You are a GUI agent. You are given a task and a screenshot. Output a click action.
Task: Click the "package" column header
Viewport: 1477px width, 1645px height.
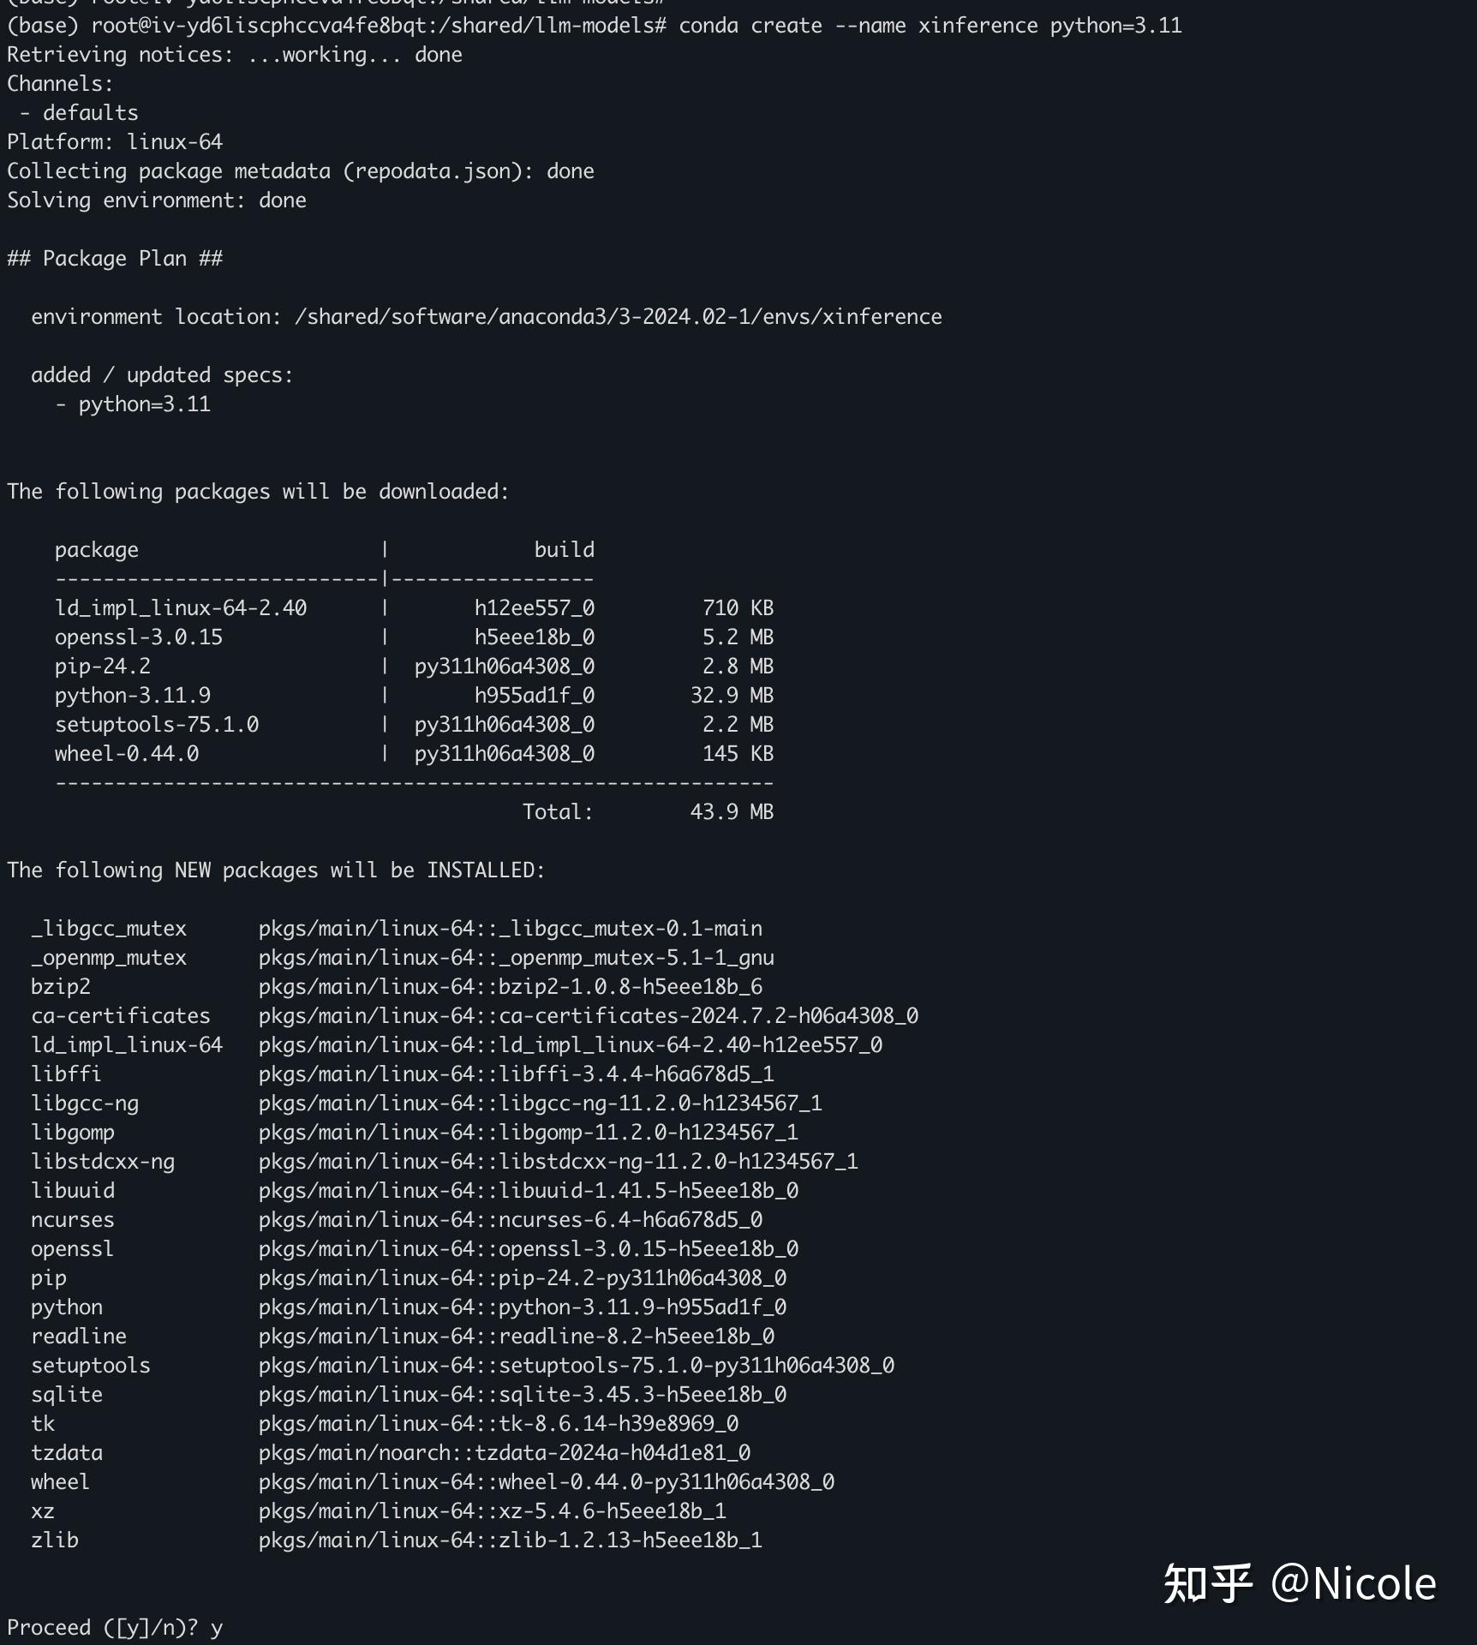point(97,550)
